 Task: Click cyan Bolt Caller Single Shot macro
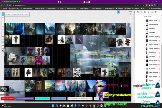(x=43, y=99)
